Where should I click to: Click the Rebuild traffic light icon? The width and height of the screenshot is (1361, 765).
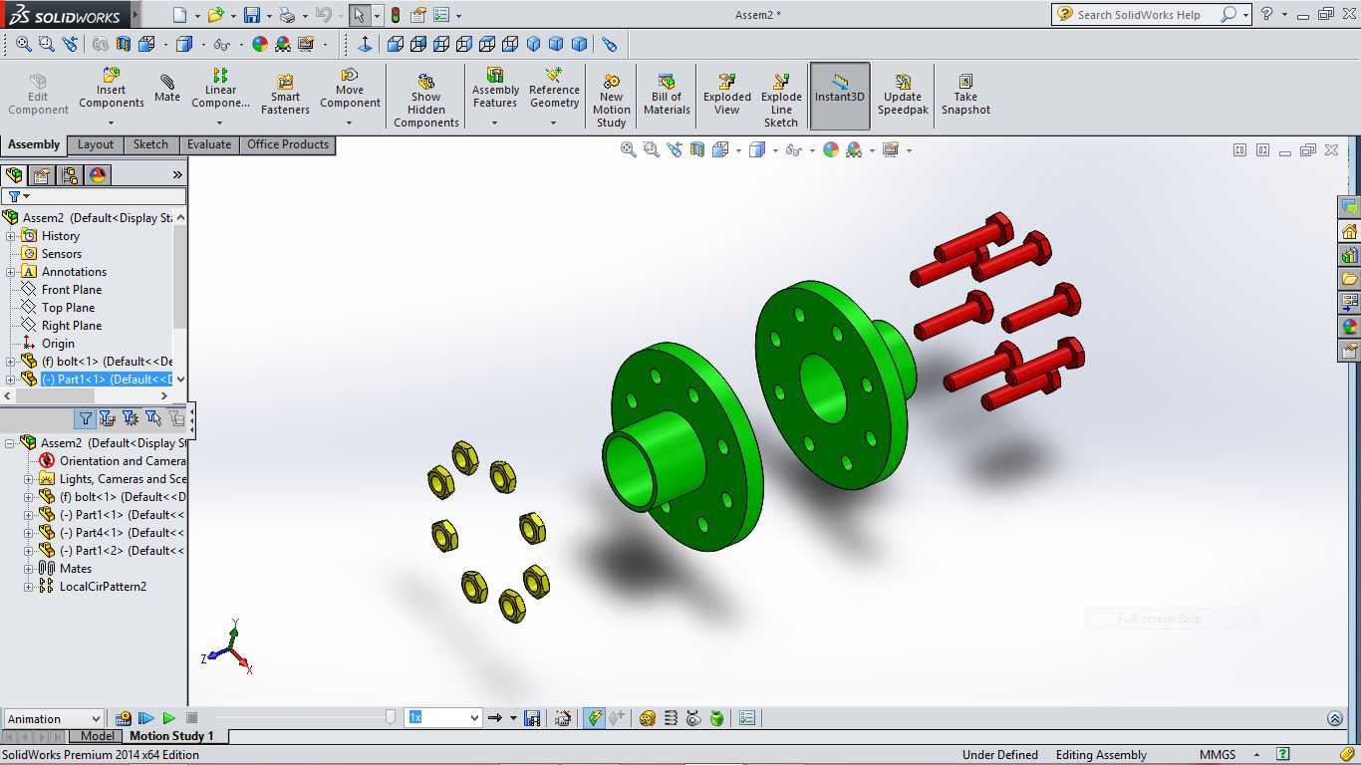(396, 15)
